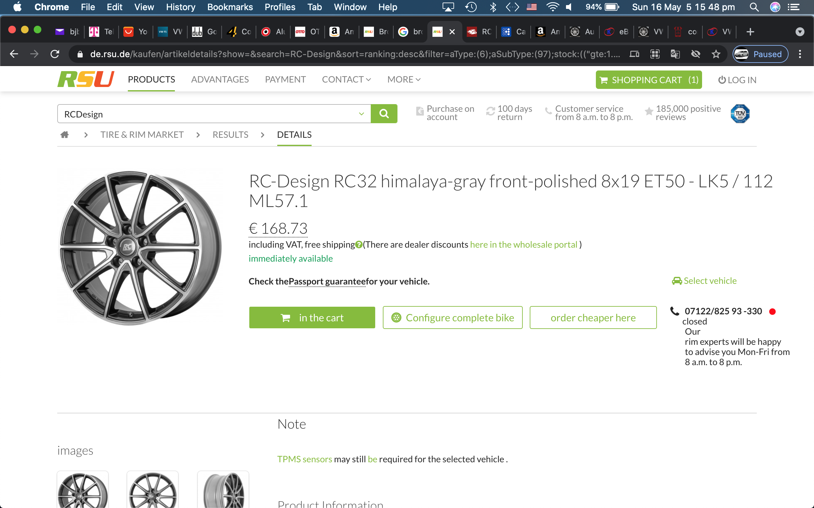Click the phone number 07122/825 93 -330
814x508 pixels.
pos(723,311)
